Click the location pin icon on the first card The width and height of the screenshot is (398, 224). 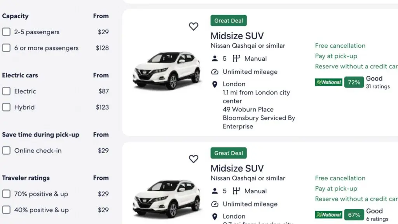point(215,84)
